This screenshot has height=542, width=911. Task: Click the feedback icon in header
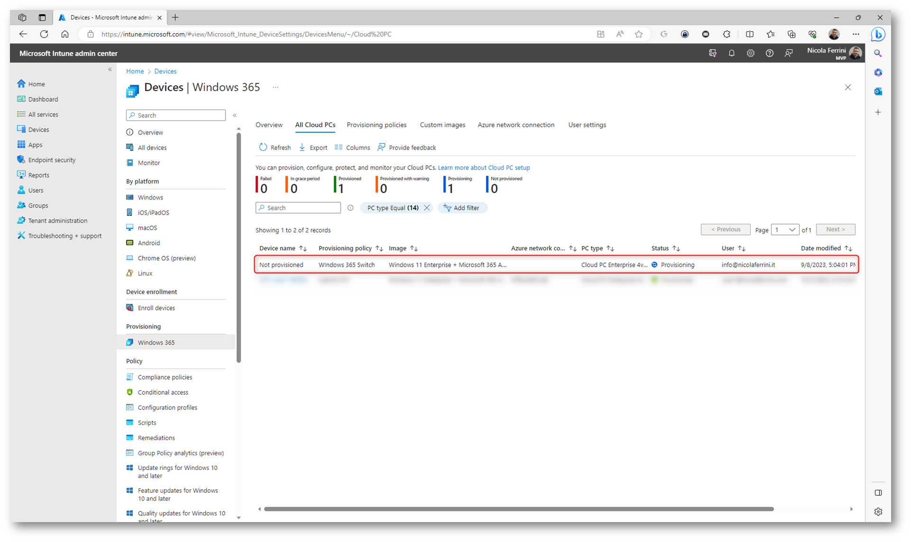coord(789,53)
